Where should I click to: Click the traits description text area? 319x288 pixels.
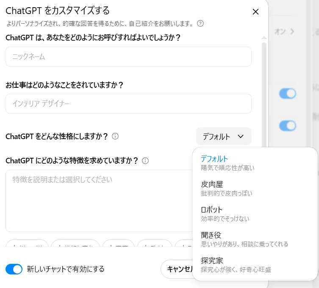click(x=99, y=201)
